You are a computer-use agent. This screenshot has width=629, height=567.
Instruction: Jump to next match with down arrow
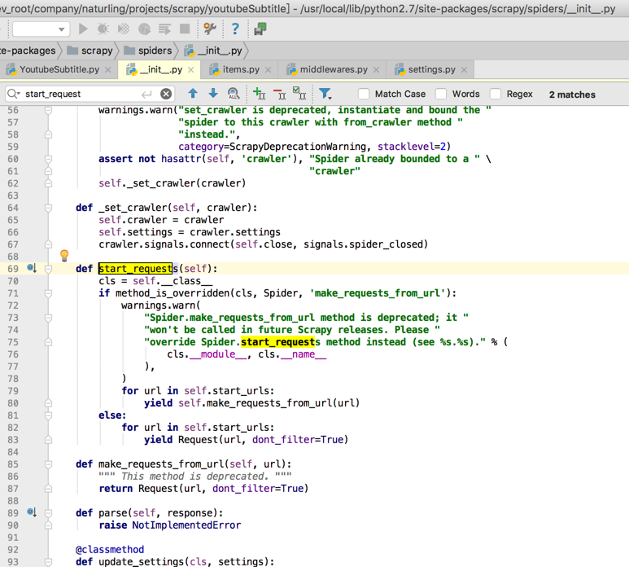213,94
